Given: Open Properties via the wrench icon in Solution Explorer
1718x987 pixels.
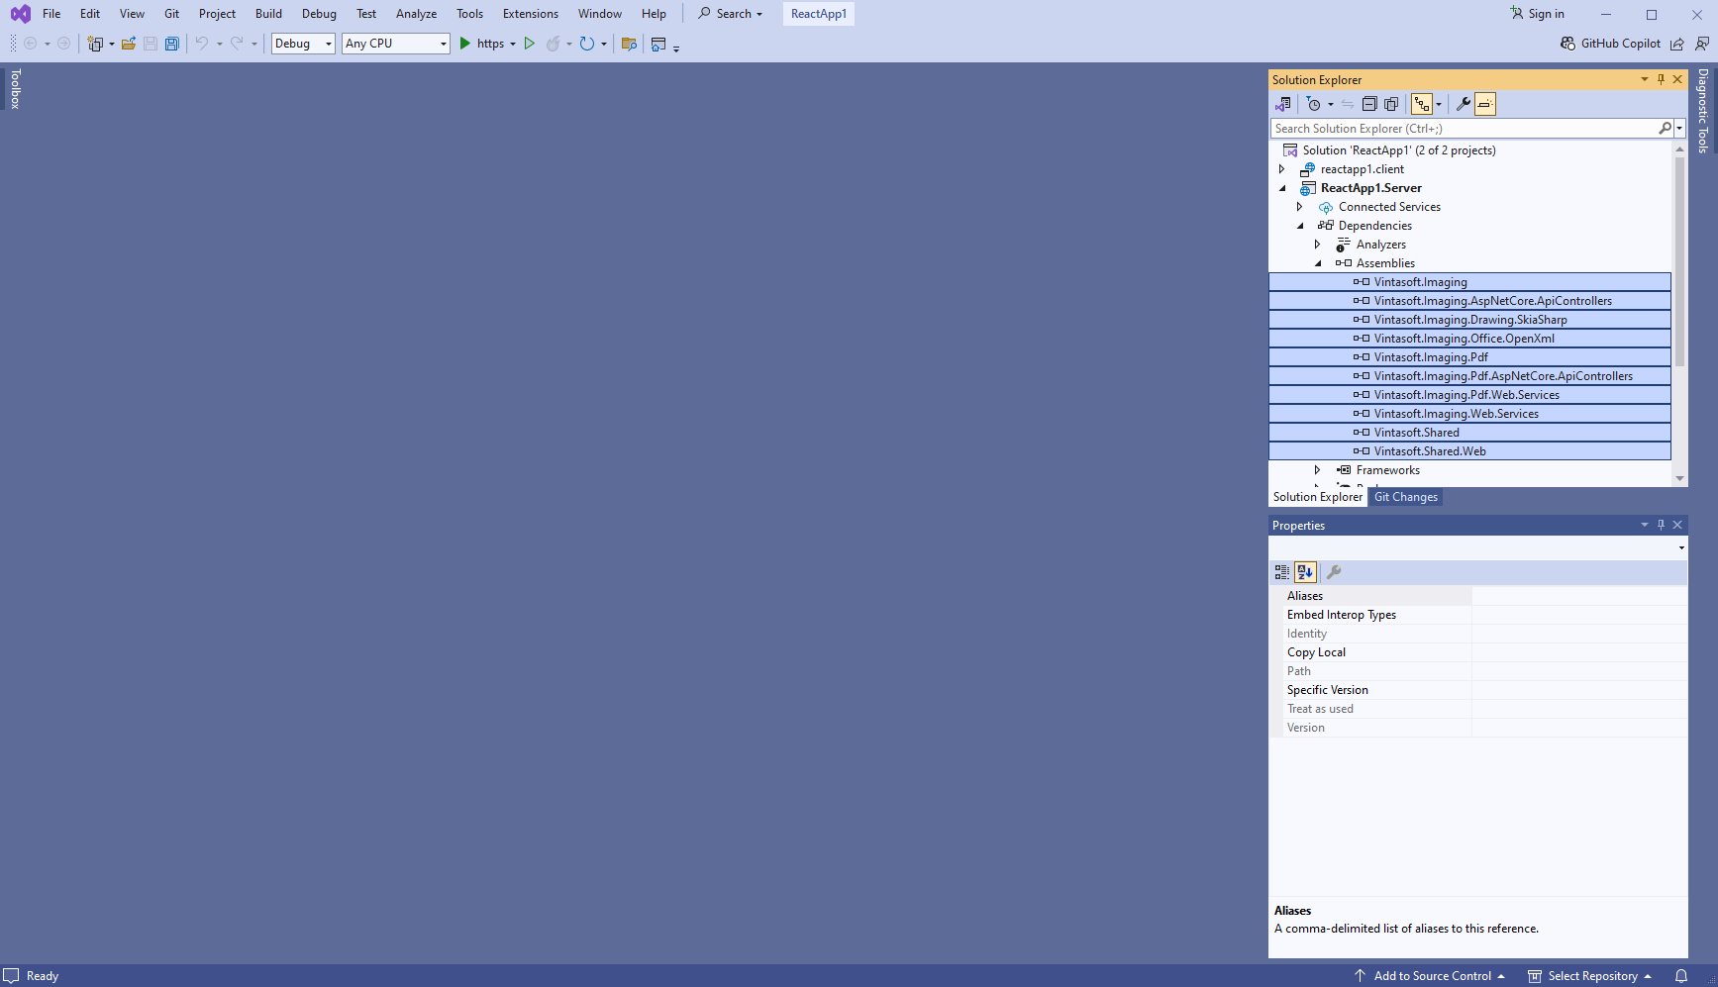Looking at the screenshot, I should point(1463,104).
